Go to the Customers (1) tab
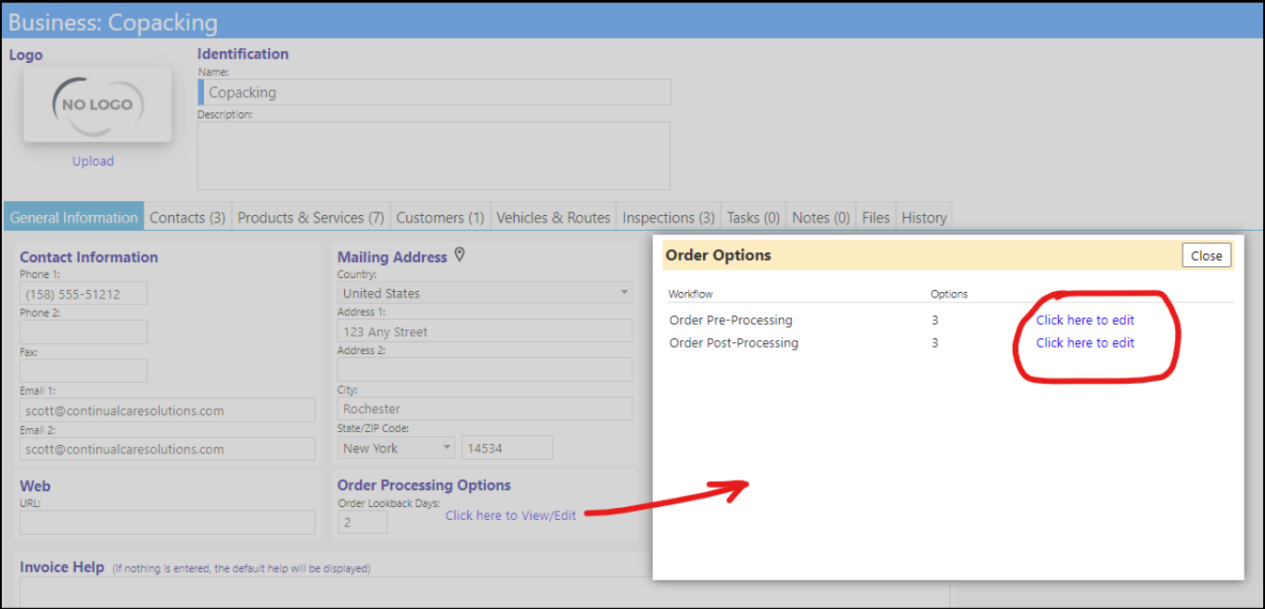The height and width of the screenshot is (609, 1265). point(441,218)
